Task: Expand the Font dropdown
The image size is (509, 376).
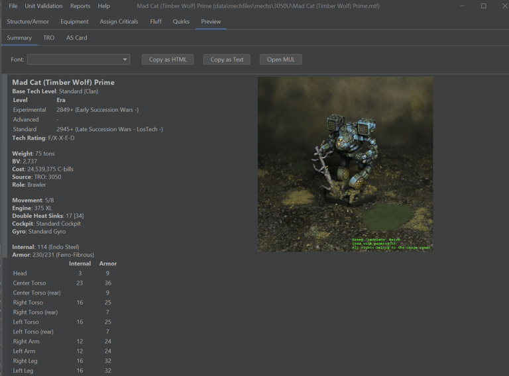Action: 79,60
